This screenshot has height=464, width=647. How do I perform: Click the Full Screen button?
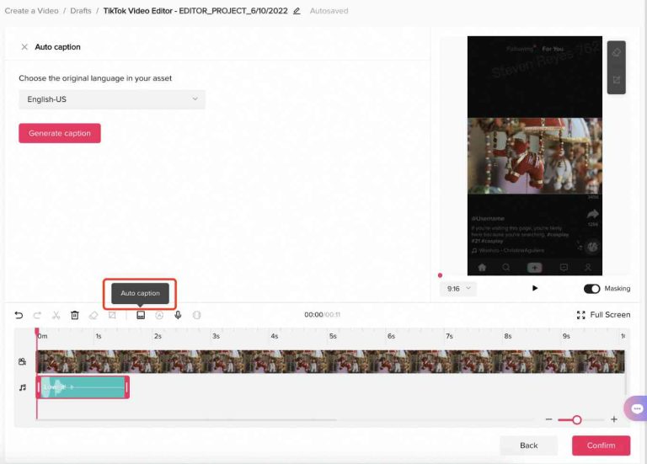(603, 315)
